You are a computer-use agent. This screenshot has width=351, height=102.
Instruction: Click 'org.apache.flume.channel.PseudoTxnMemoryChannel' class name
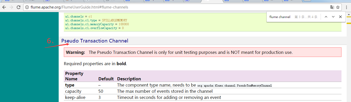pyautogui.click(x=235, y=85)
